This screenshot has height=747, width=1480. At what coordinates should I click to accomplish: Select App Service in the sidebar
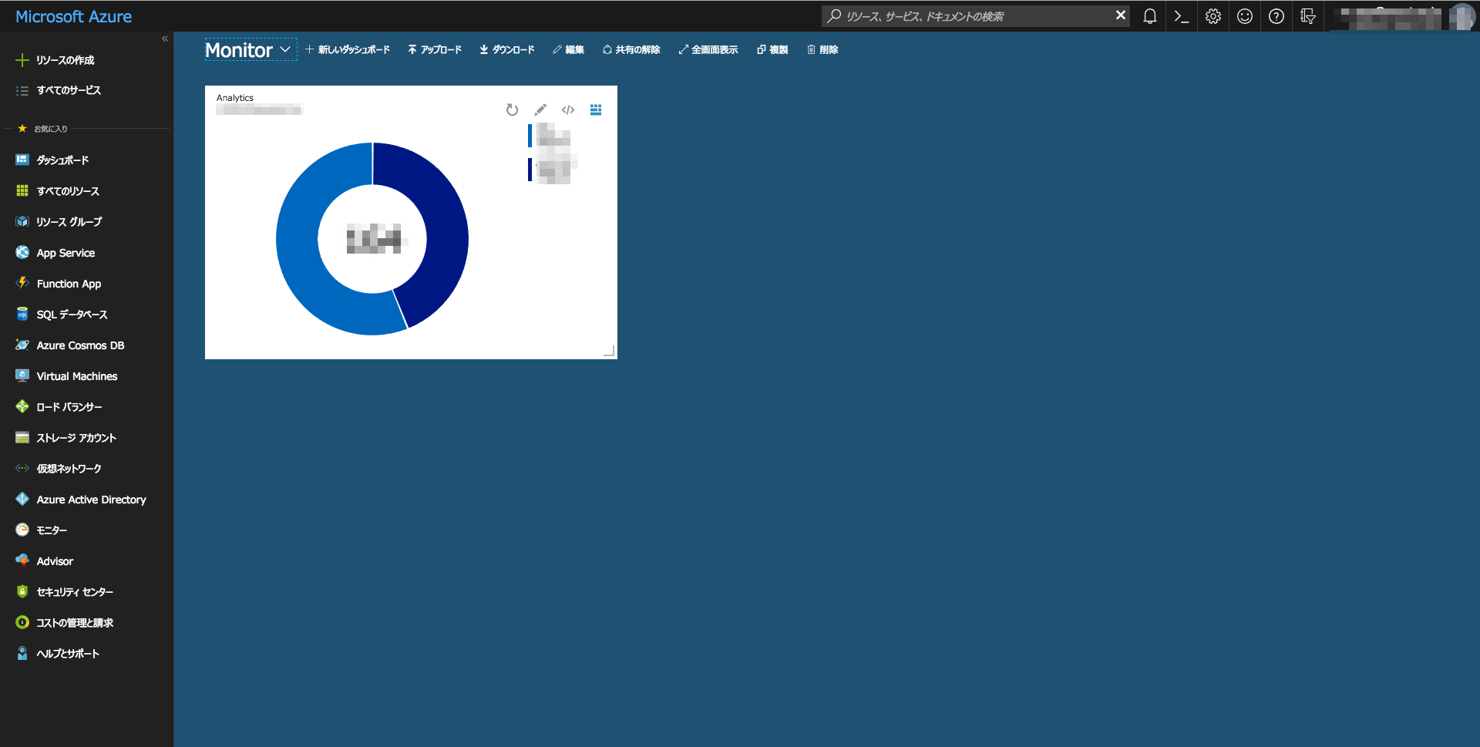[x=66, y=253]
